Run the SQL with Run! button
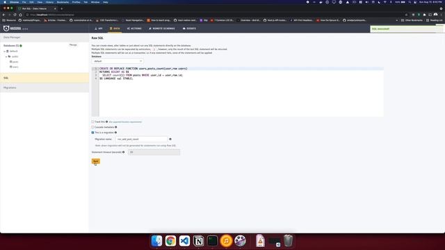 point(96,161)
